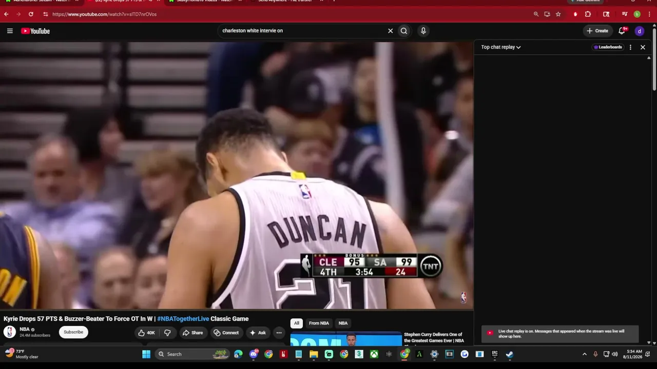Open YouTube notifications bell
This screenshot has width=657, height=369.
(x=622, y=31)
